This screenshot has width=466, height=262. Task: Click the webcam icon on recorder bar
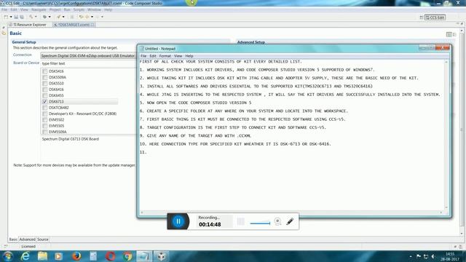(277, 221)
